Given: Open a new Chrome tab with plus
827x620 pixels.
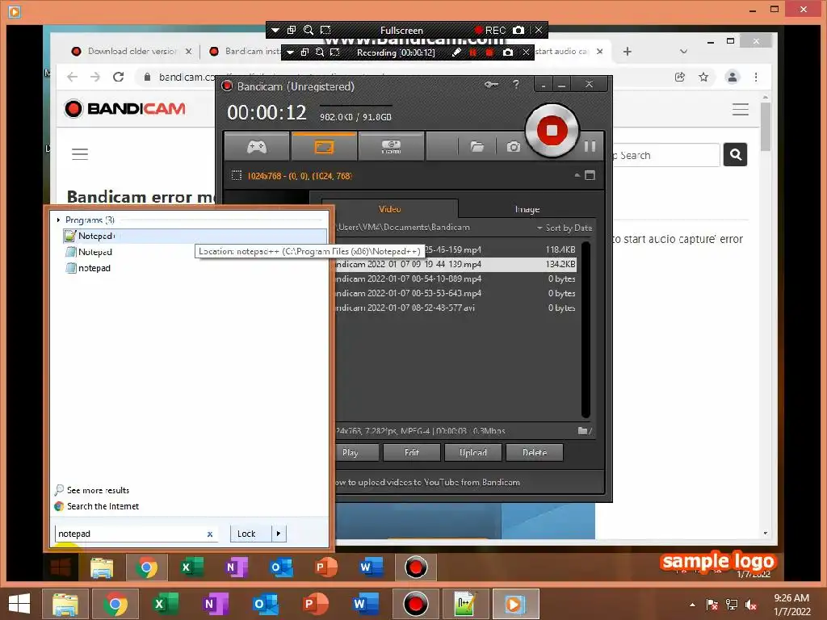Looking at the screenshot, I should (x=627, y=51).
